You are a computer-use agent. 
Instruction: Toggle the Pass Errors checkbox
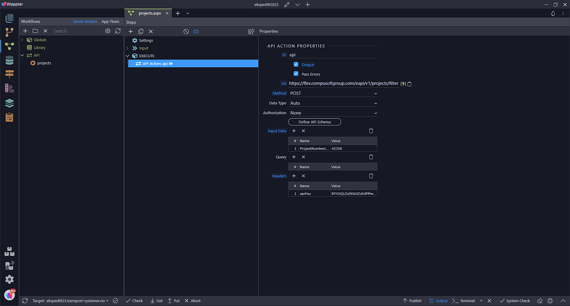click(296, 74)
